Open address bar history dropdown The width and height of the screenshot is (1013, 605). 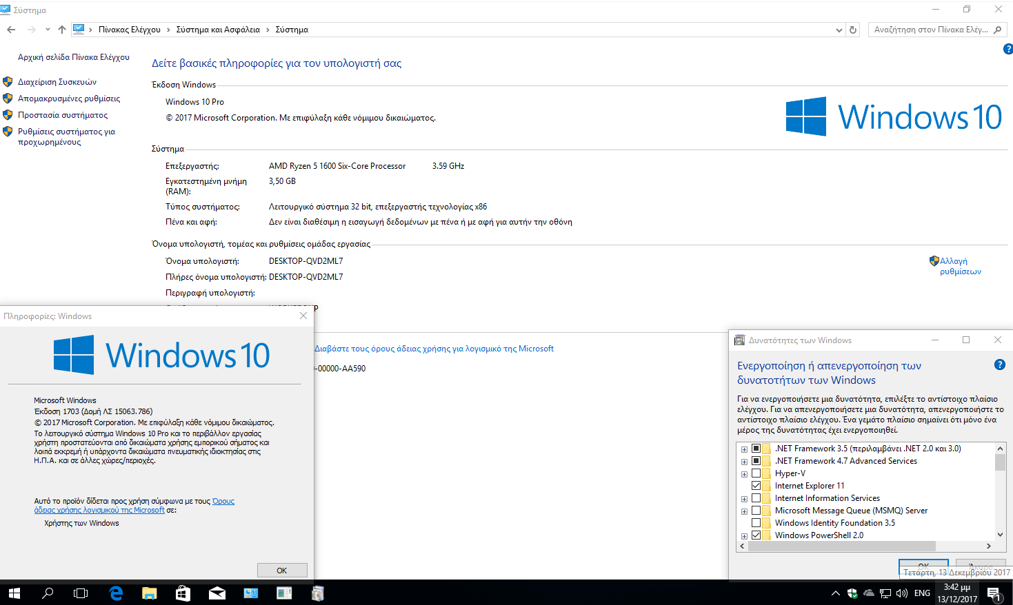[x=839, y=30]
